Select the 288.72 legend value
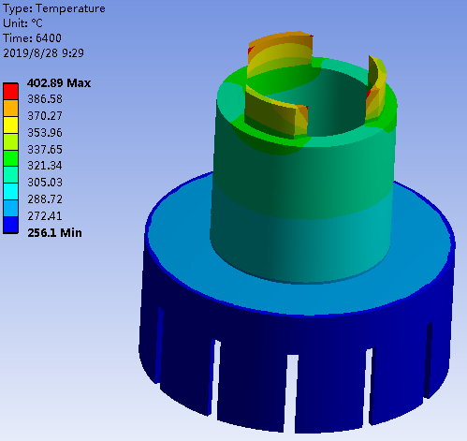The height and width of the screenshot is (441, 467). (x=45, y=199)
